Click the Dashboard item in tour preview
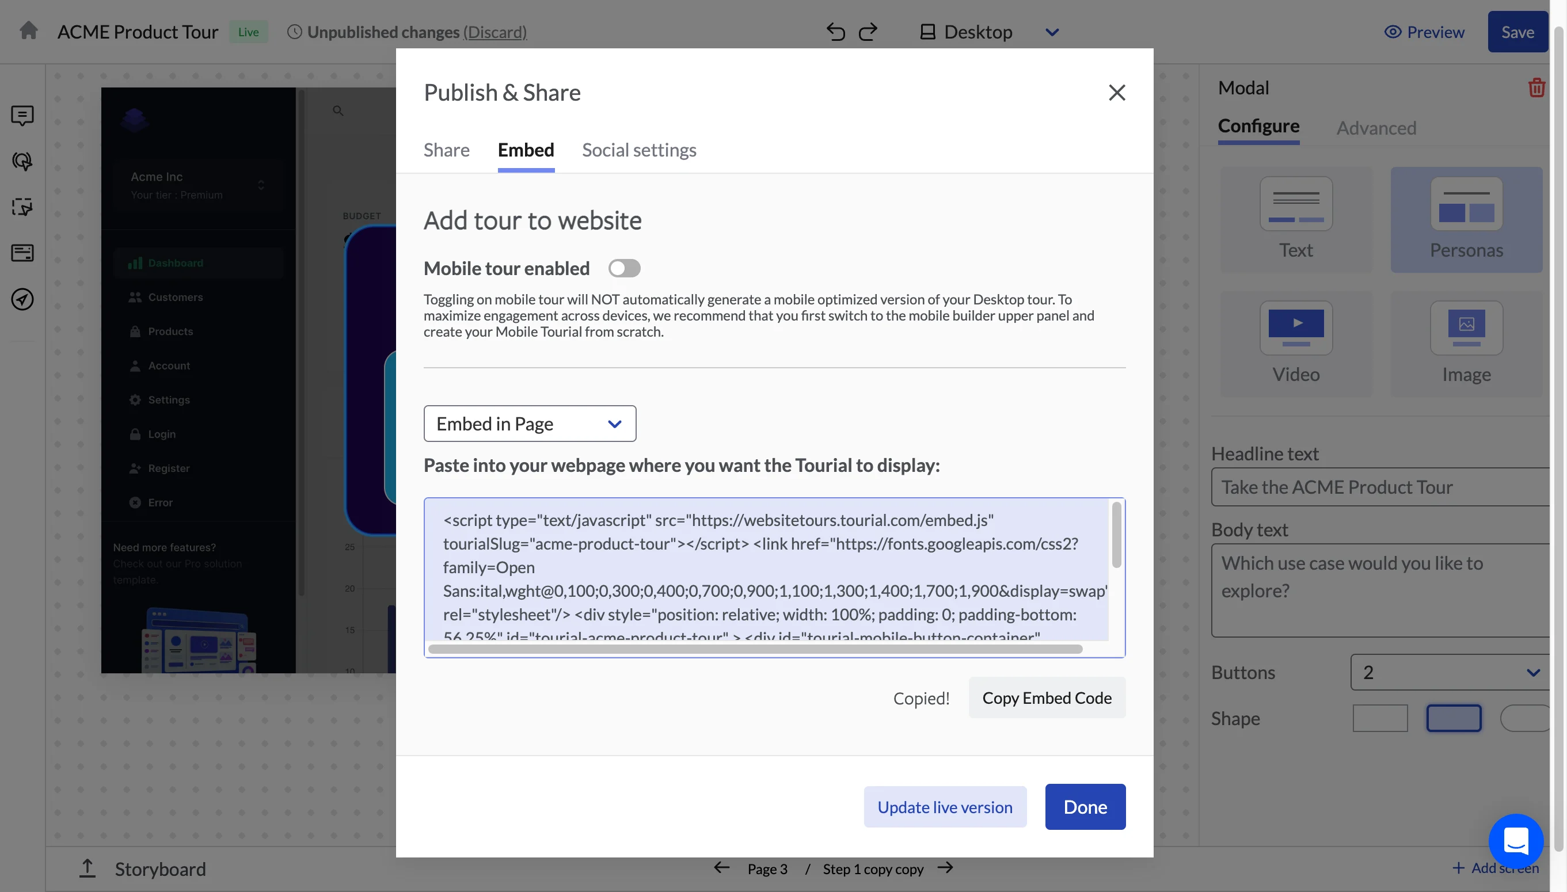 [x=198, y=263]
